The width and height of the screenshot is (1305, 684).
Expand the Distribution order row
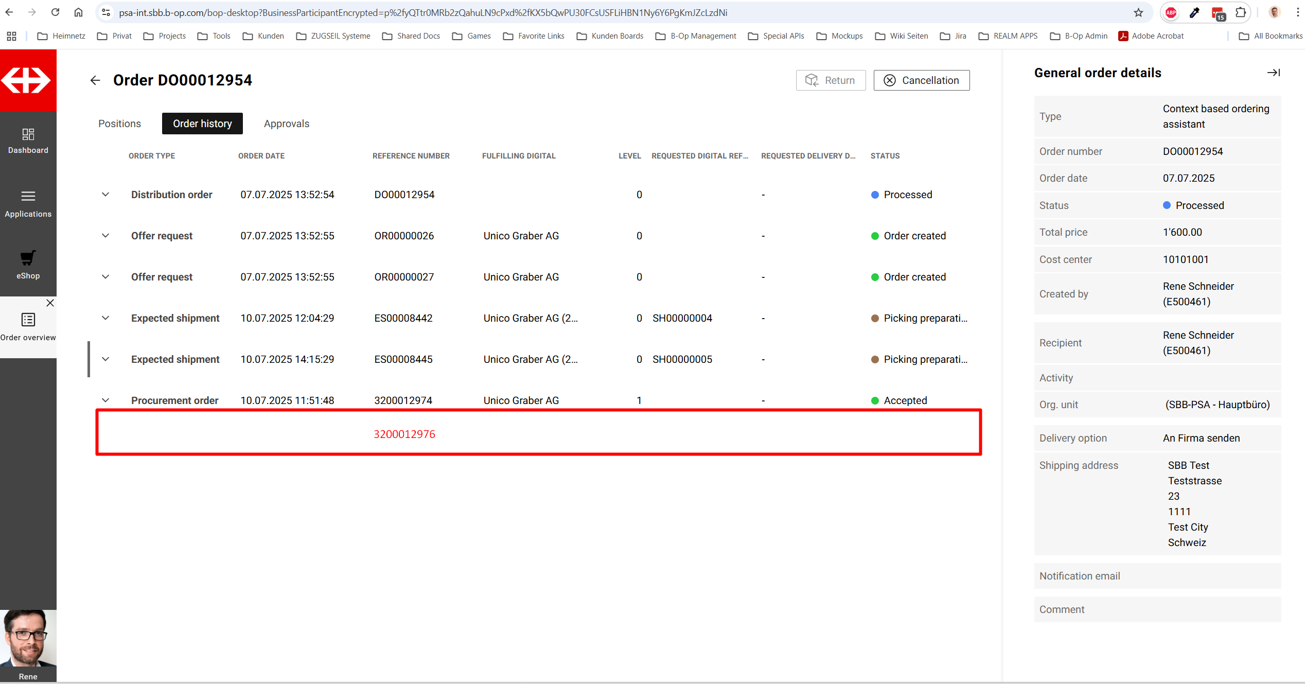(x=105, y=195)
